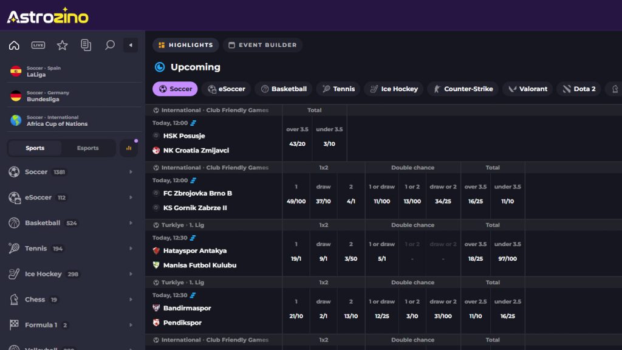Expand the Formula 1 sidebar category
The height and width of the screenshot is (350, 622).
click(x=131, y=325)
